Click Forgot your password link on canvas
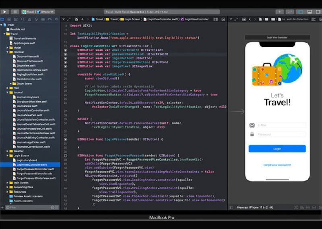 277,165
